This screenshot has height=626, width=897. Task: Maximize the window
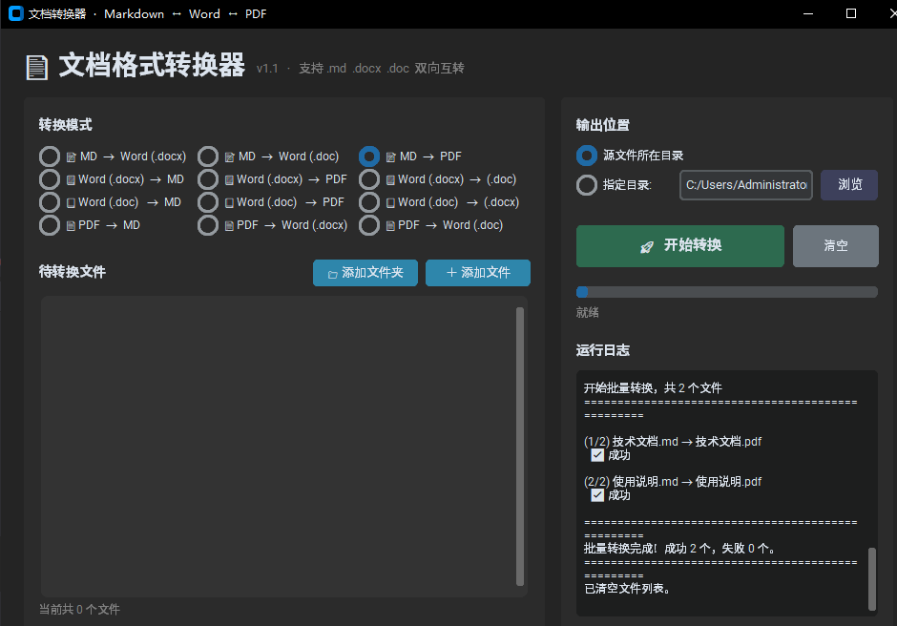point(851,13)
